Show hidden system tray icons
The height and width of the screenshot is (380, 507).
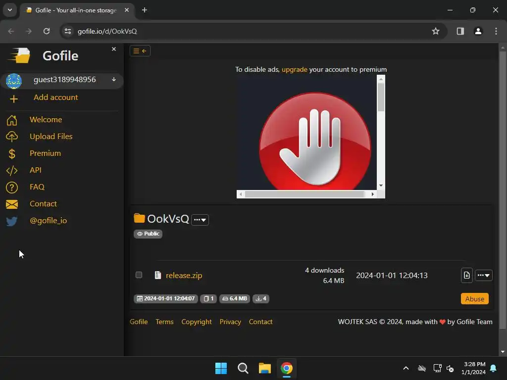406,368
